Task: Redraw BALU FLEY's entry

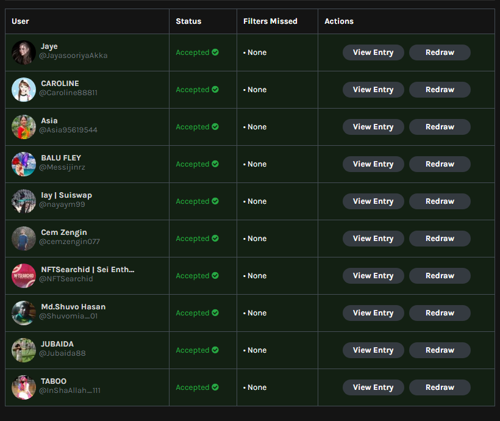Action: click(440, 164)
